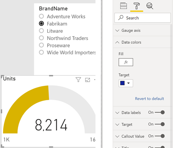173x148 pixels.
Task: Select Adventure Works radio button
Action: [x=41, y=16]
